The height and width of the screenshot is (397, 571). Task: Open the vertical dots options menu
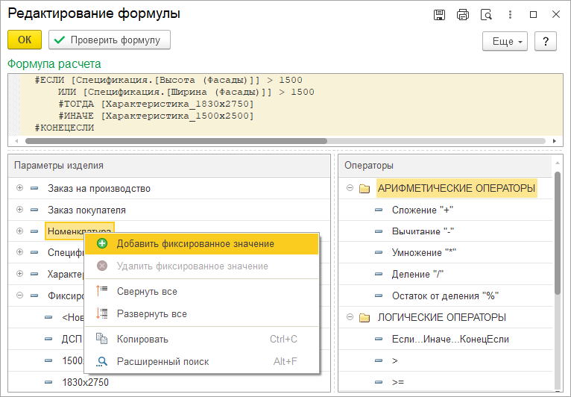(x=510, y=14)
